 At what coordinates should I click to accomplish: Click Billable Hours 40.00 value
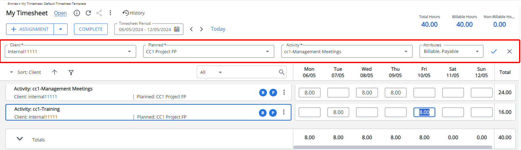pos(465,24)
